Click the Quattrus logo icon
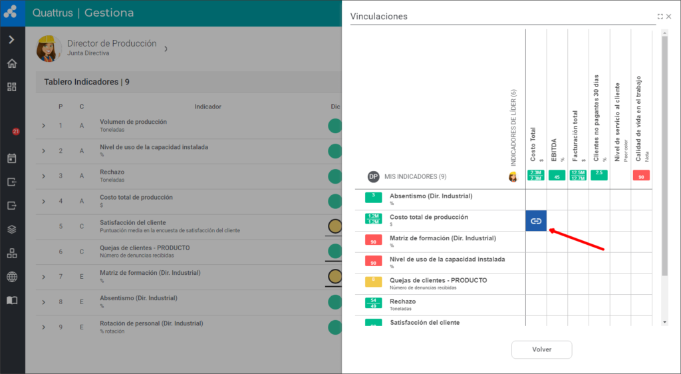The image size is (681, 374). tap(11, 12)
